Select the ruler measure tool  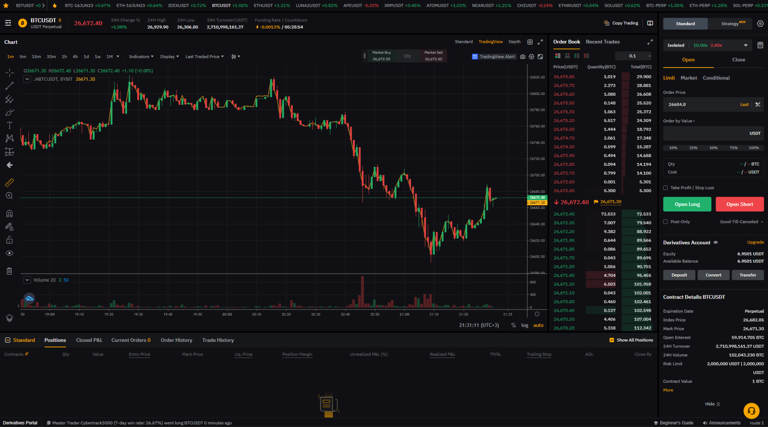(x=9, y=182)
